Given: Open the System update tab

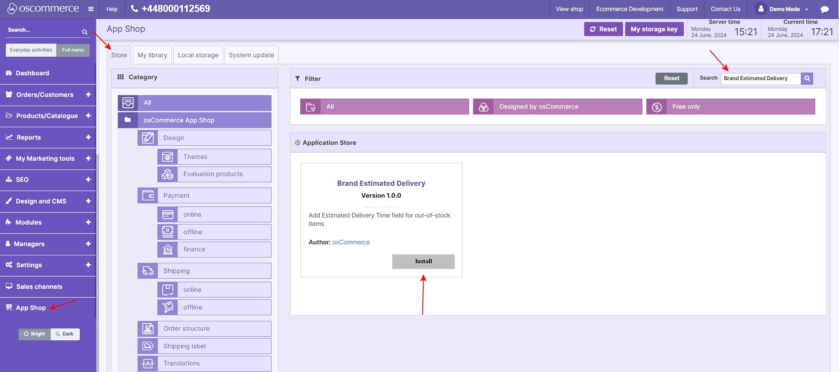Looking at the screenshot, I should tap(251, 55).
